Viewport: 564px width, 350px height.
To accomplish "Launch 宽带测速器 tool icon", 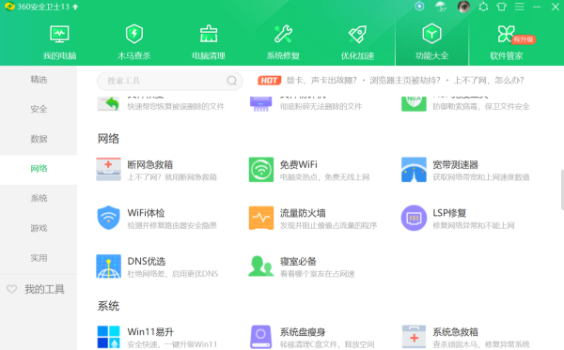I will 414,170.
